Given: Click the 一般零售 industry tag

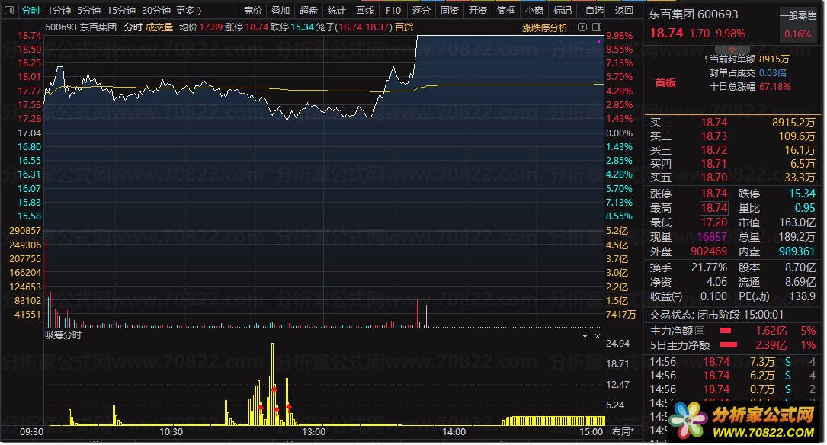Looking at the screenshot, I should tap(798, 16).
